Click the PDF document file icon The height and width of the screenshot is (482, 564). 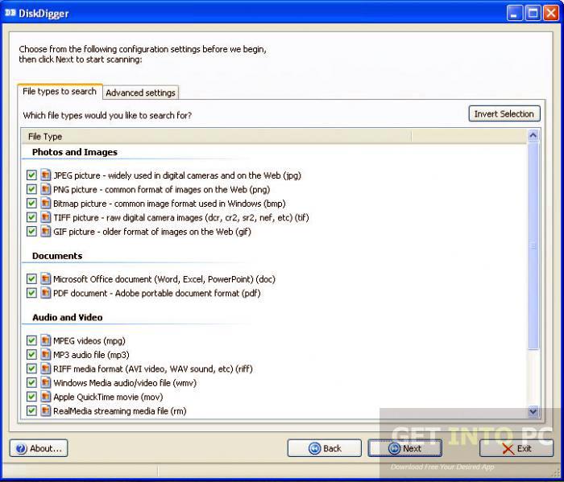pyautogui.click(x=45, y=293)
